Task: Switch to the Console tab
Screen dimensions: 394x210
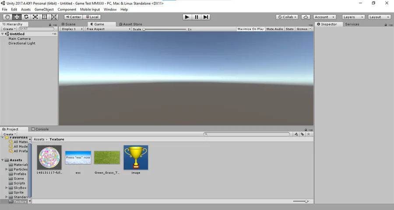Action: point(40,129)
